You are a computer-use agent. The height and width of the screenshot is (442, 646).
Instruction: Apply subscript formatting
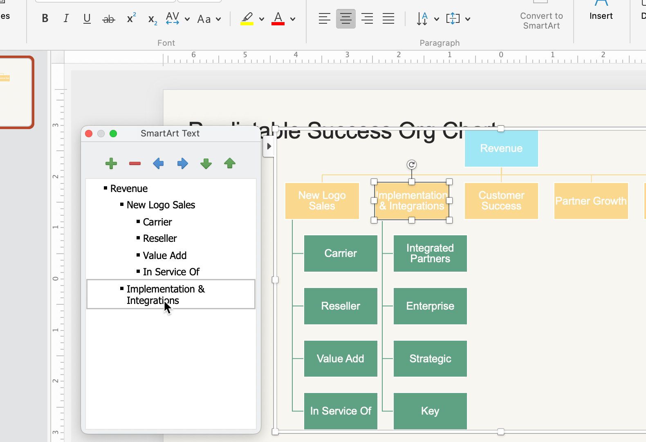(x=153, y=19)
